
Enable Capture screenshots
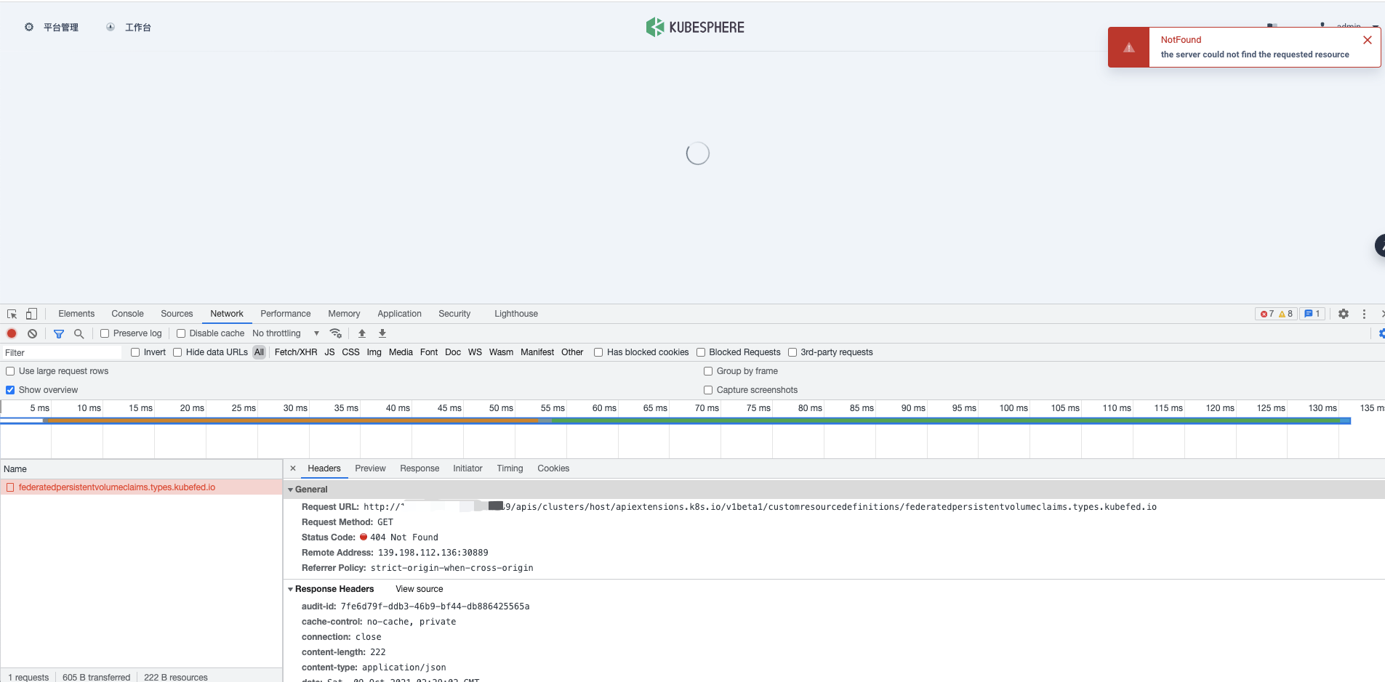click(708, 390)
